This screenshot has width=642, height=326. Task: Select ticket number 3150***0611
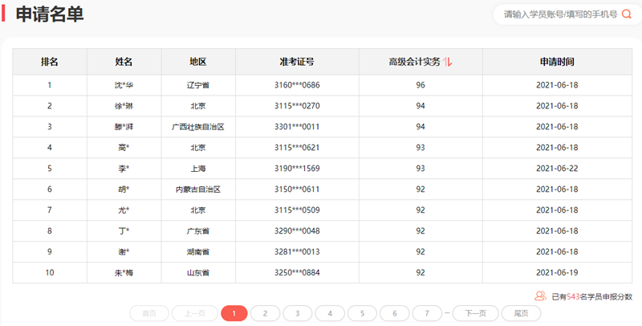[297, 189]
